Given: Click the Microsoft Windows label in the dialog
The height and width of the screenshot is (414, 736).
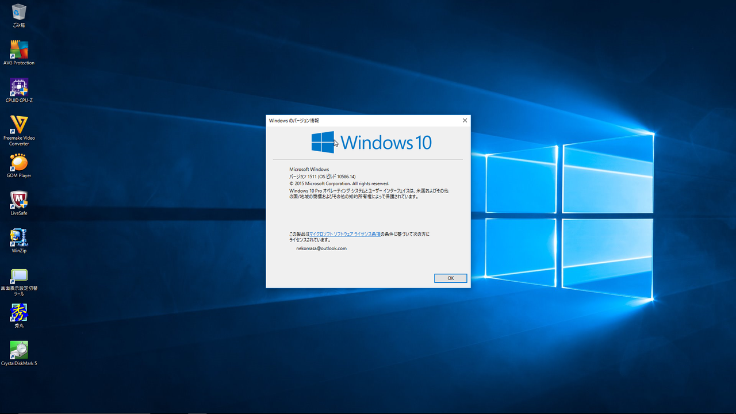Looking at the screenshot, I should point(309,170).
